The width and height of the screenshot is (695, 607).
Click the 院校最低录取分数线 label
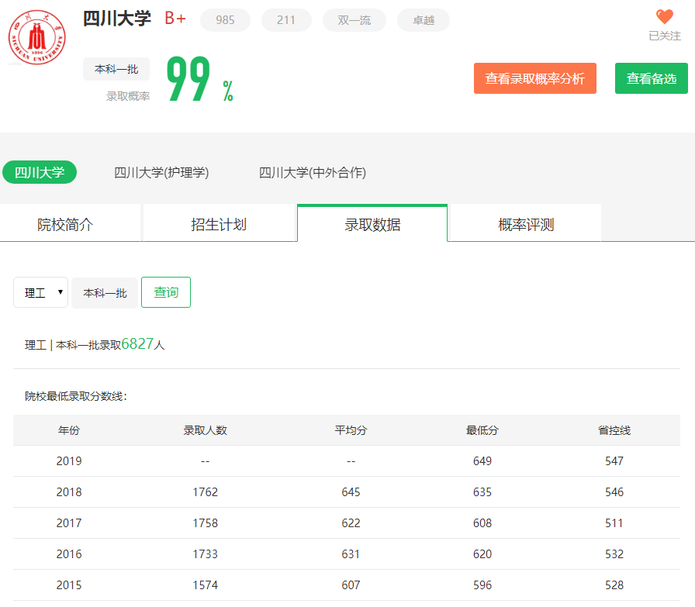click(x=76, y=396)
